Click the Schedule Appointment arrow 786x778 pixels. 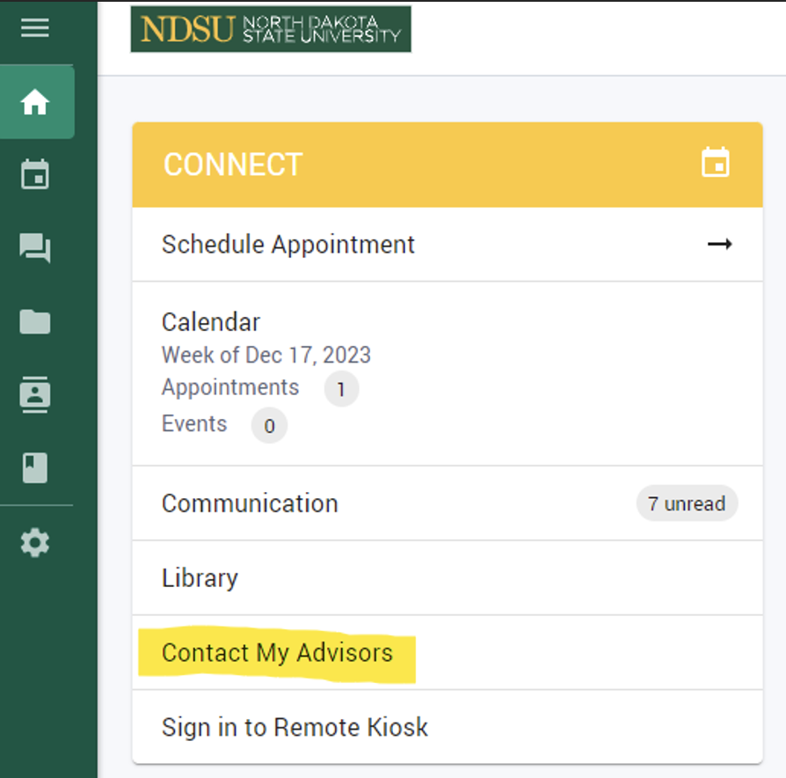point(720,245)
